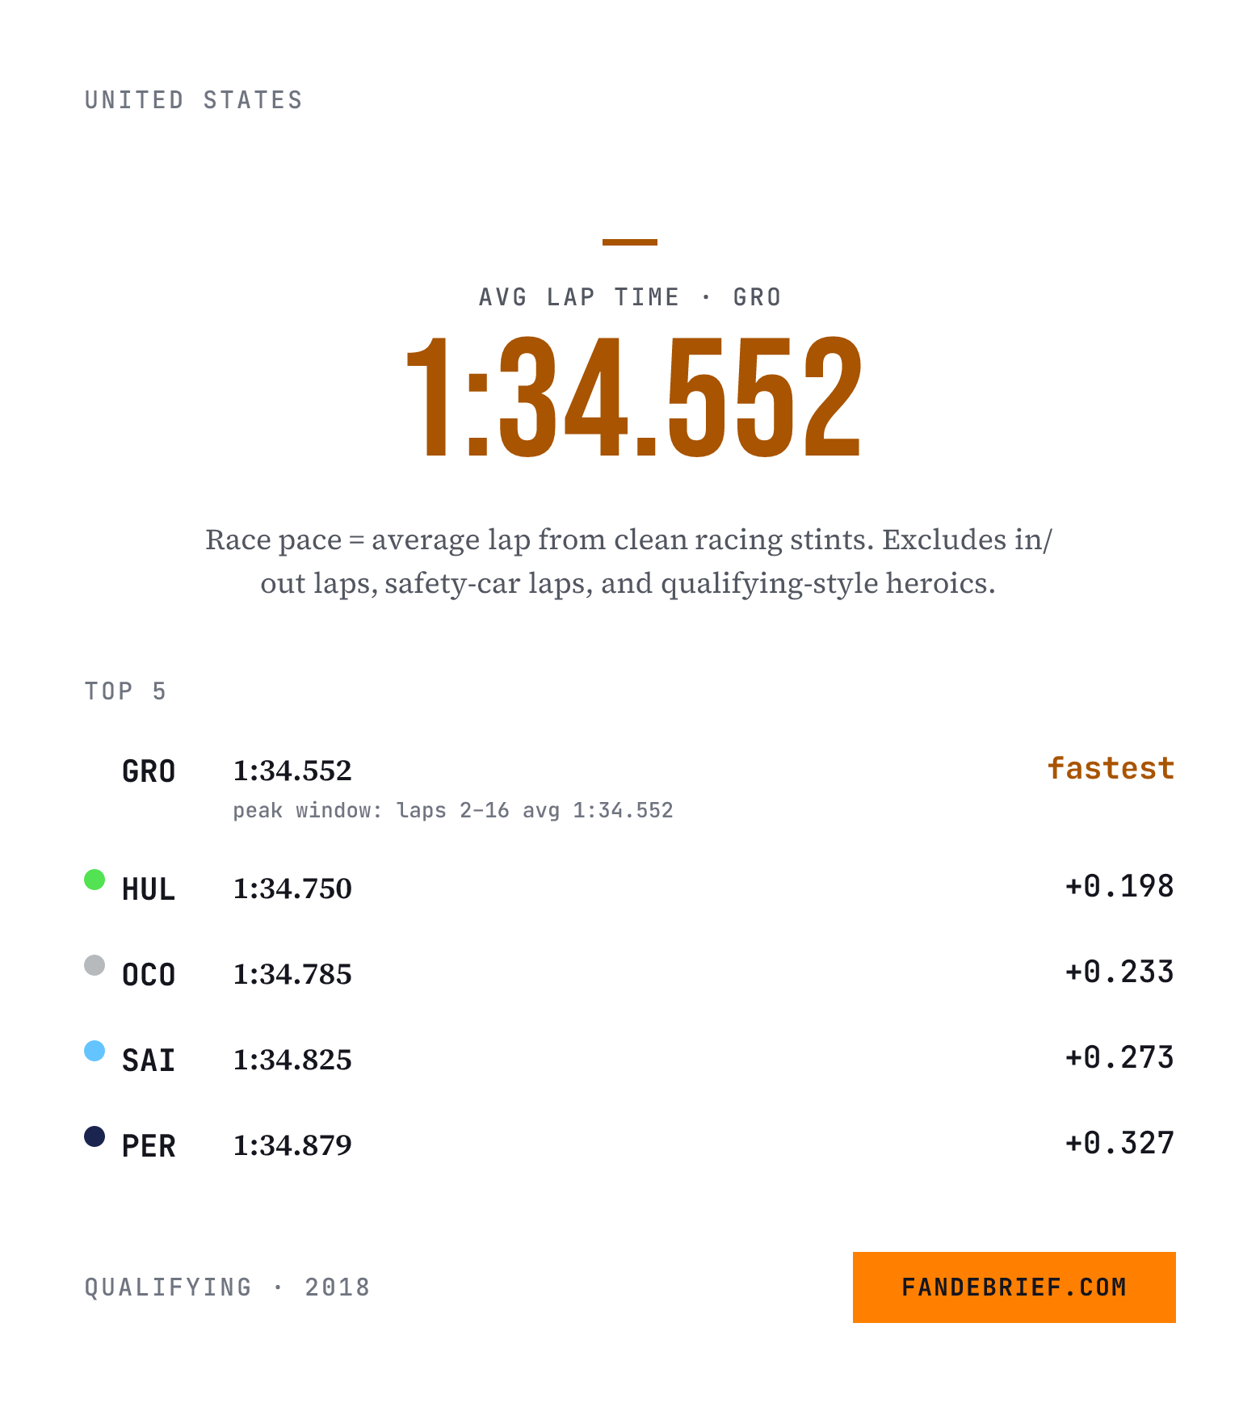The image size is (1260, 1407).
Task: Select the SAI driver code
Action: [149, 1061]
